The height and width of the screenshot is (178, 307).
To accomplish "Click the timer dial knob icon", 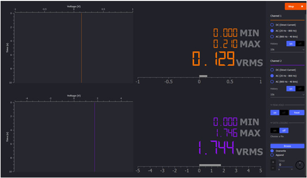I will (300, 165).
